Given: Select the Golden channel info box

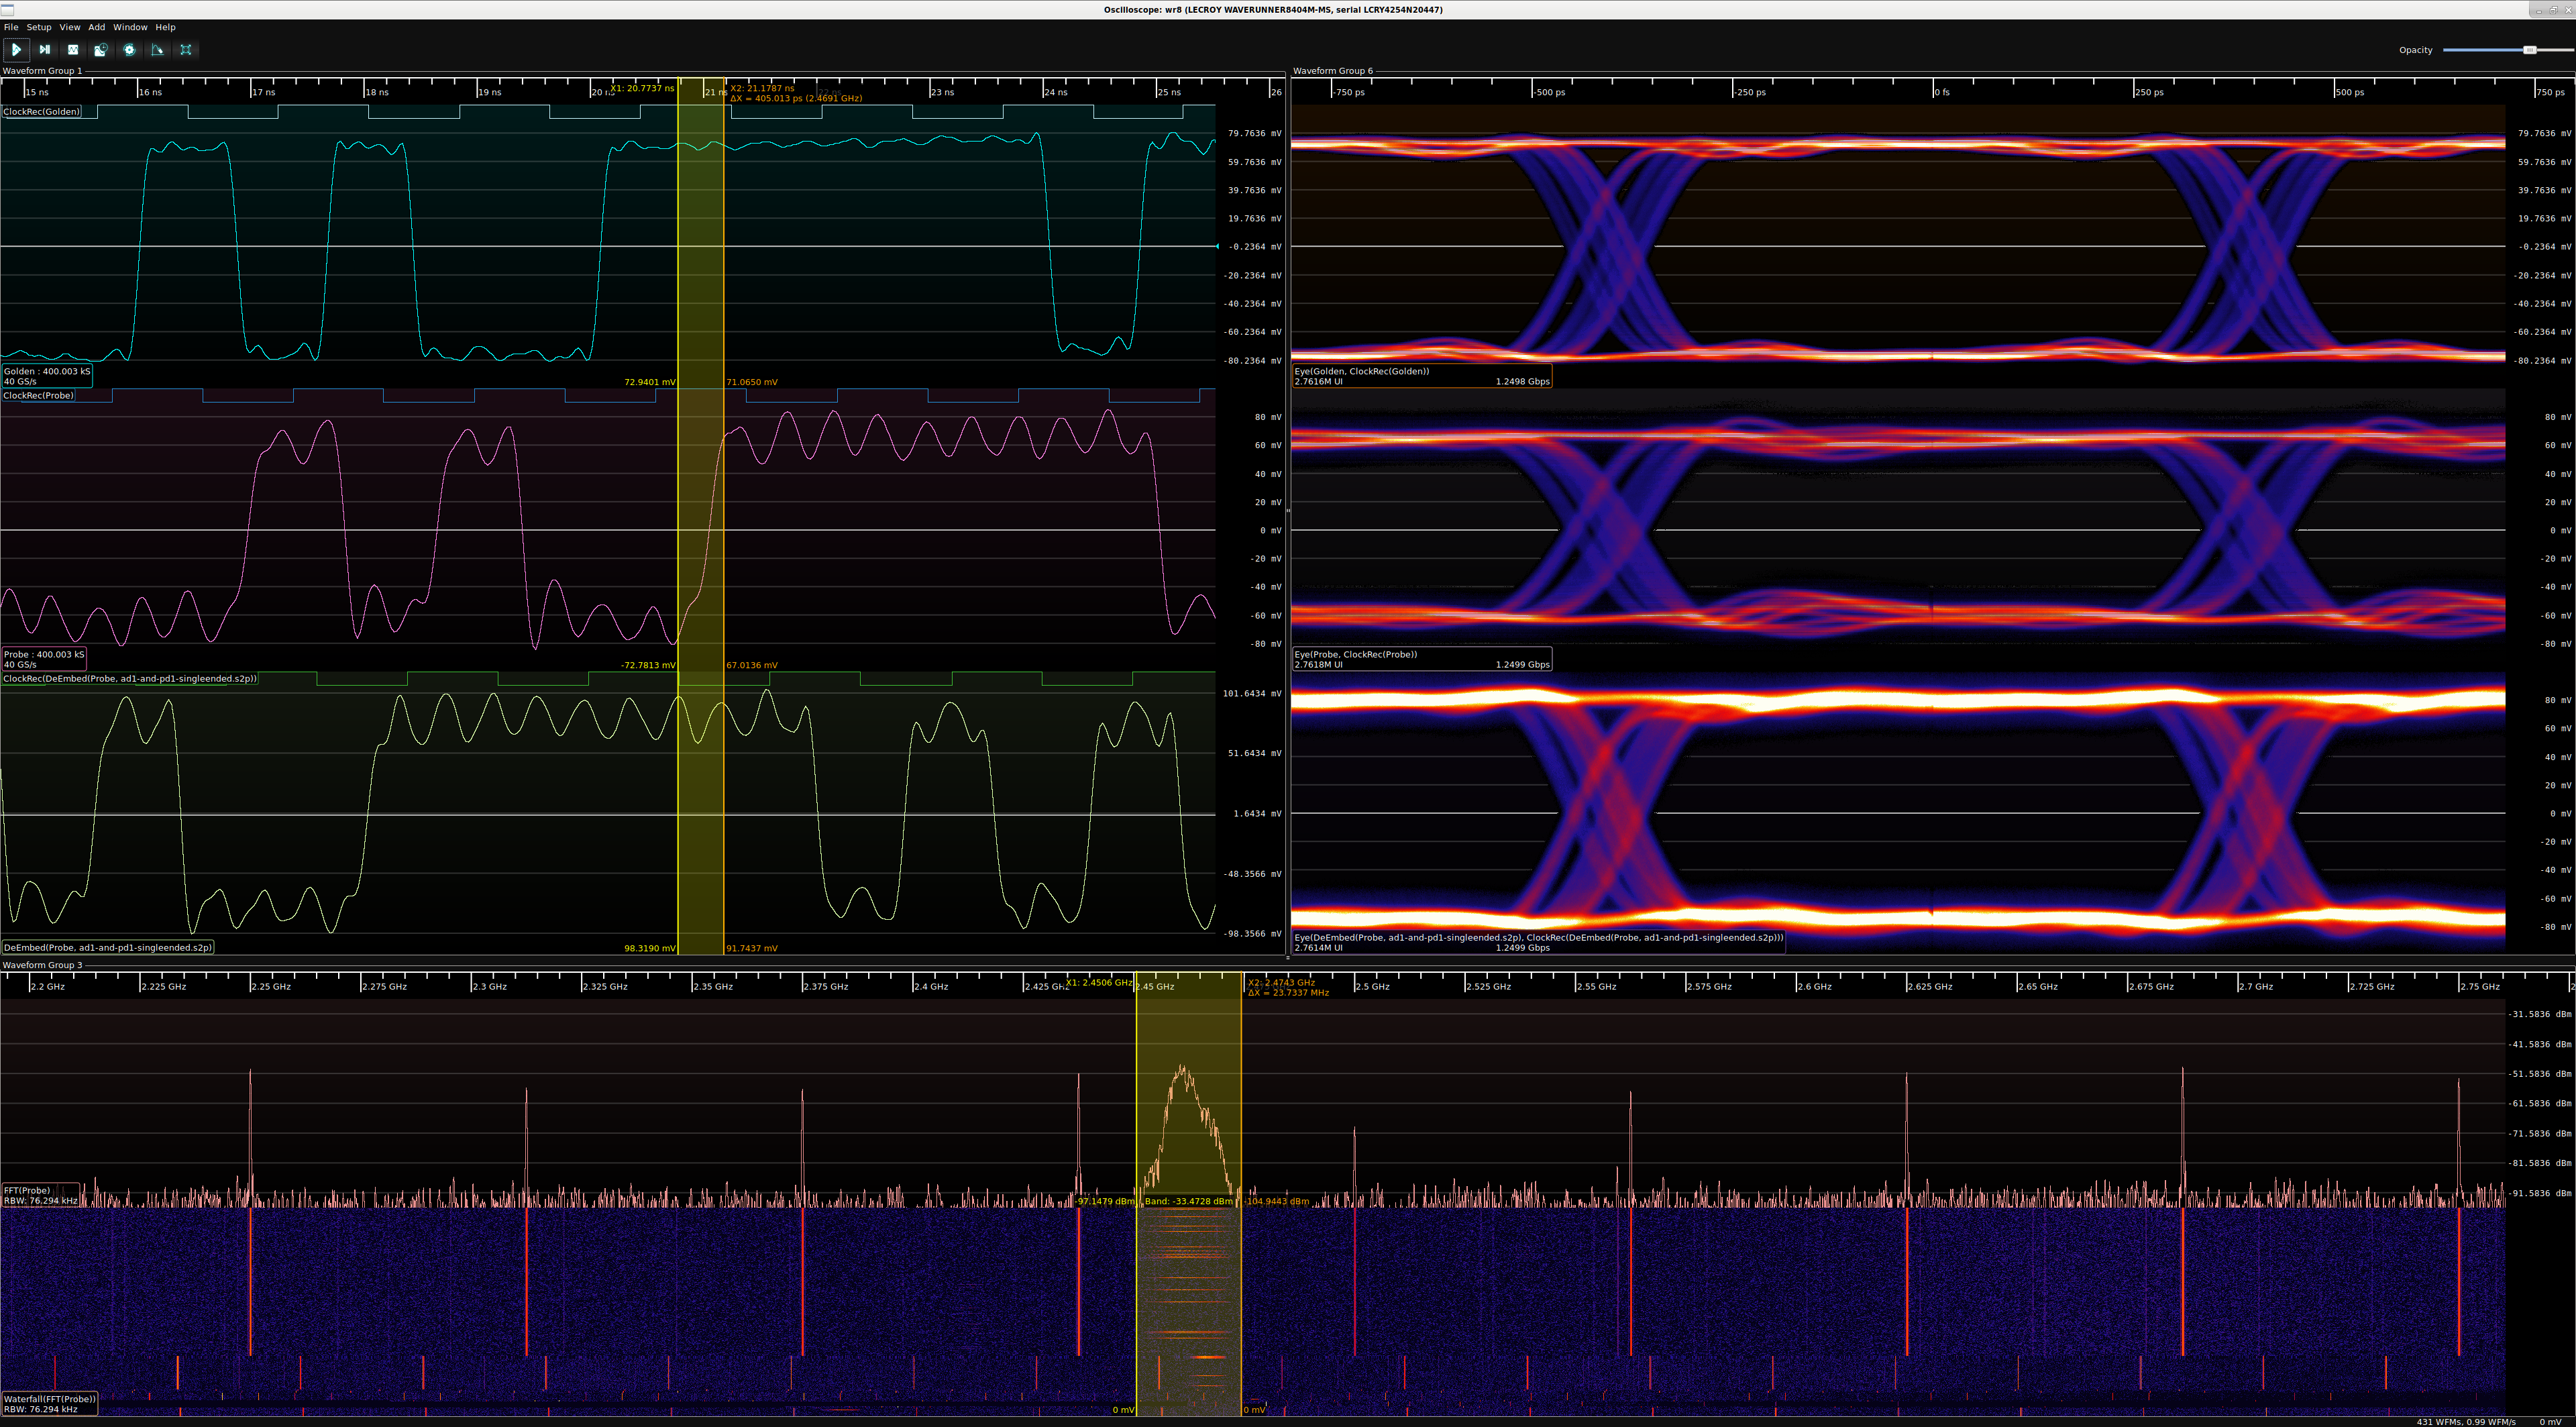Looking at the screenshot, I should pos(47,376).
